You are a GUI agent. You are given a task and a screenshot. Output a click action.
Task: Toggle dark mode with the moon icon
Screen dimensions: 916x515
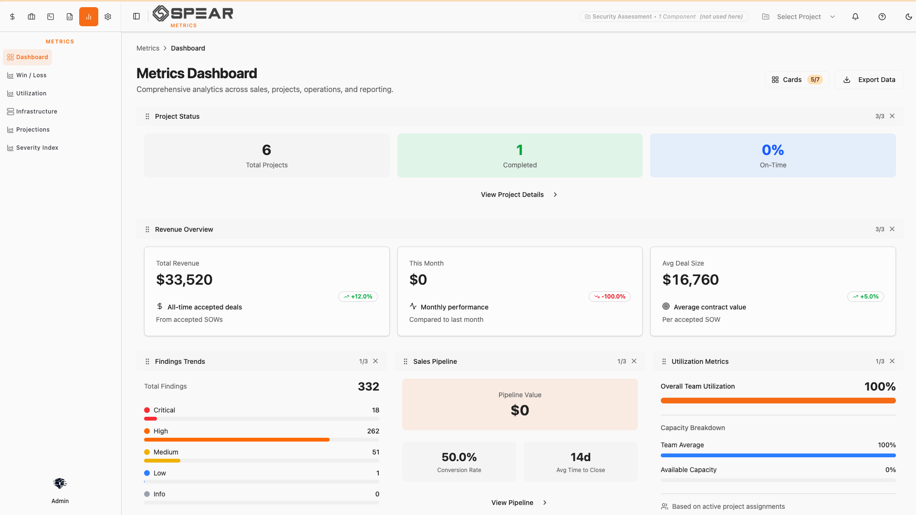[x=909, y=17]
